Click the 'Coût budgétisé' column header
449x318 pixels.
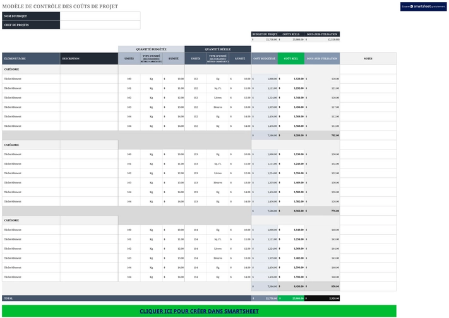point(265,59)
